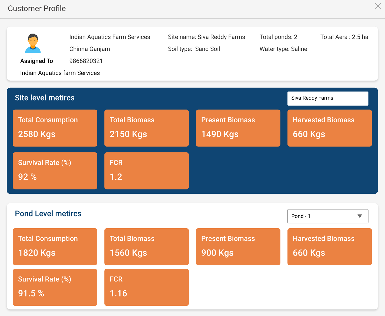385x316 pixels.
Task: Click the customer avatar icon
Action: tap(33, 43)
